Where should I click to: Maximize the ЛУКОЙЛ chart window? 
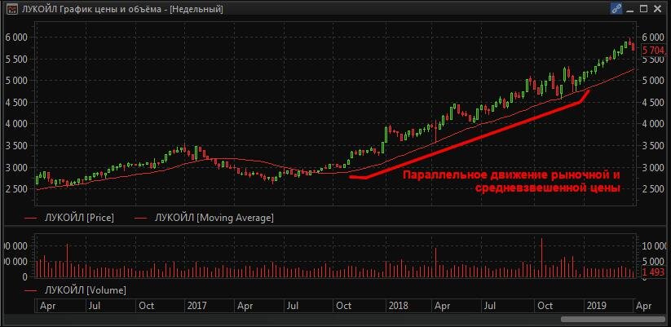[x=643, y=9]
